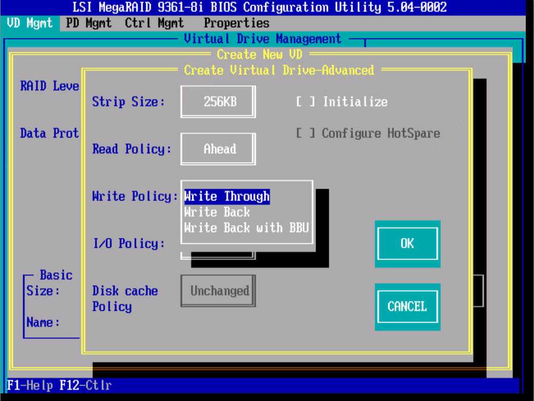Select Write Through write policy option
The height and width of the screenshot is (401, 534).
[x=227, y=196]
